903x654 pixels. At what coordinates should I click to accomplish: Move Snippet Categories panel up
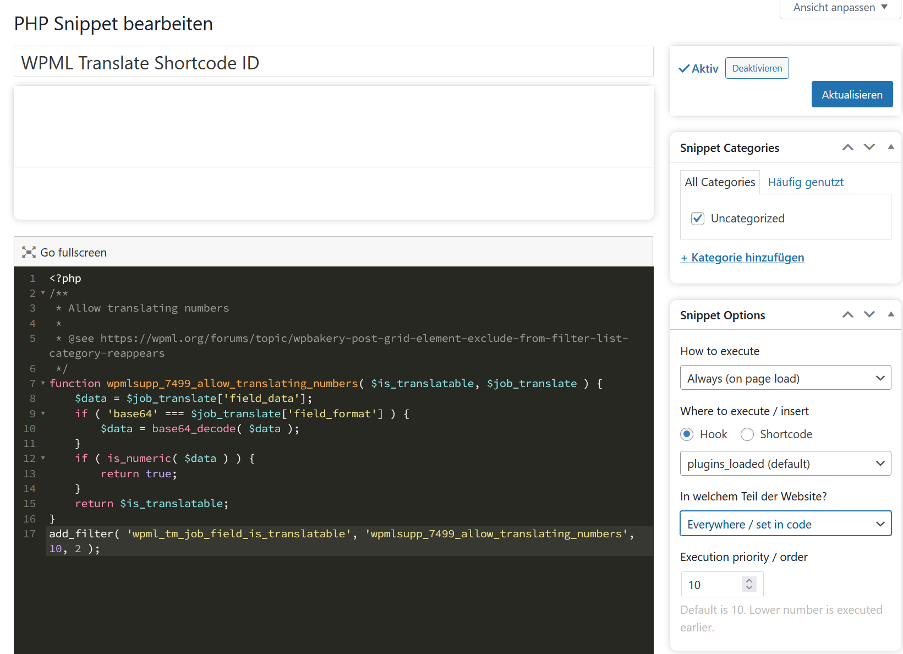click(x=847, y=147)
